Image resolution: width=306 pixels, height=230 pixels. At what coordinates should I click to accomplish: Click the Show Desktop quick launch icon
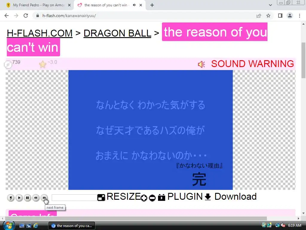tap(22, 226)
